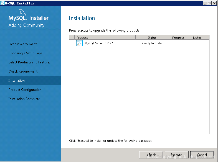
Task: Click the Installation page heading
Action: (82, 18)
